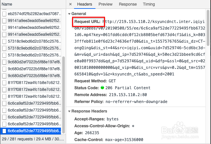The width and height of the screenshot is (211, 144).
Task: Open the Preview tab
Action: tap(105, 4)
